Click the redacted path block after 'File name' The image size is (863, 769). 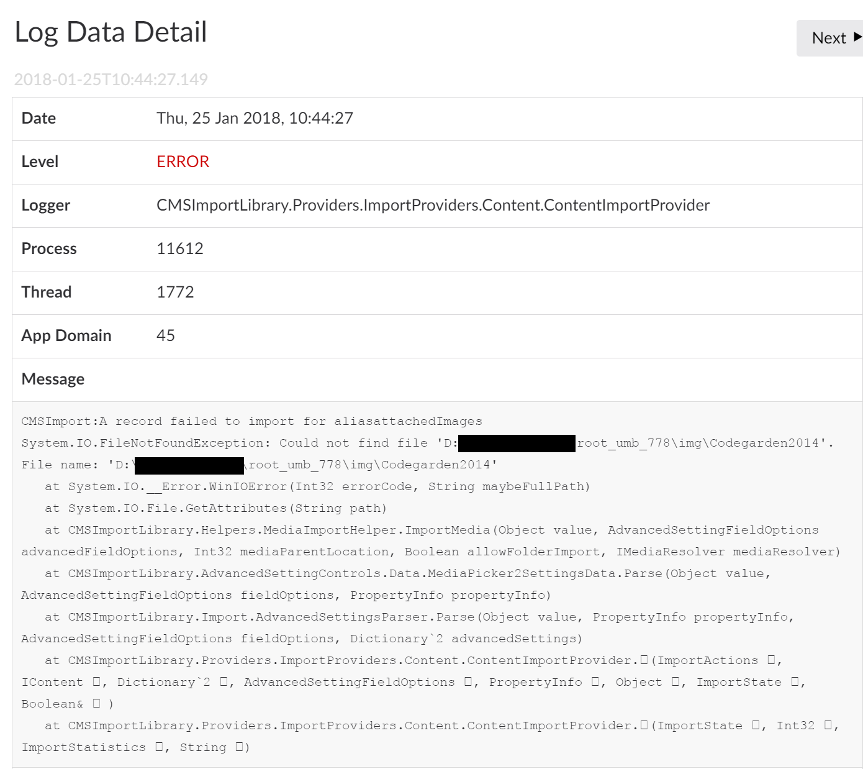pos(189,465)
